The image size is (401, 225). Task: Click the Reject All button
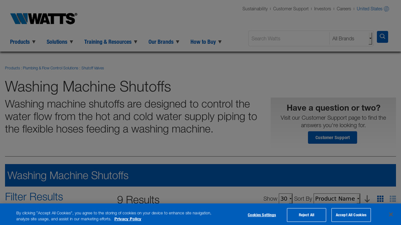tap(306, 215)
